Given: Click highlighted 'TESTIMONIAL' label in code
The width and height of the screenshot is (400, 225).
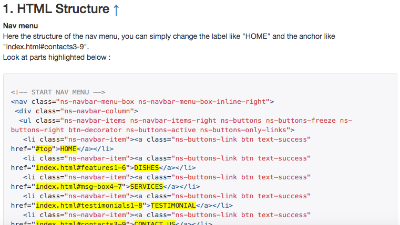Looking at the screenshot, I should click(173, 205).
